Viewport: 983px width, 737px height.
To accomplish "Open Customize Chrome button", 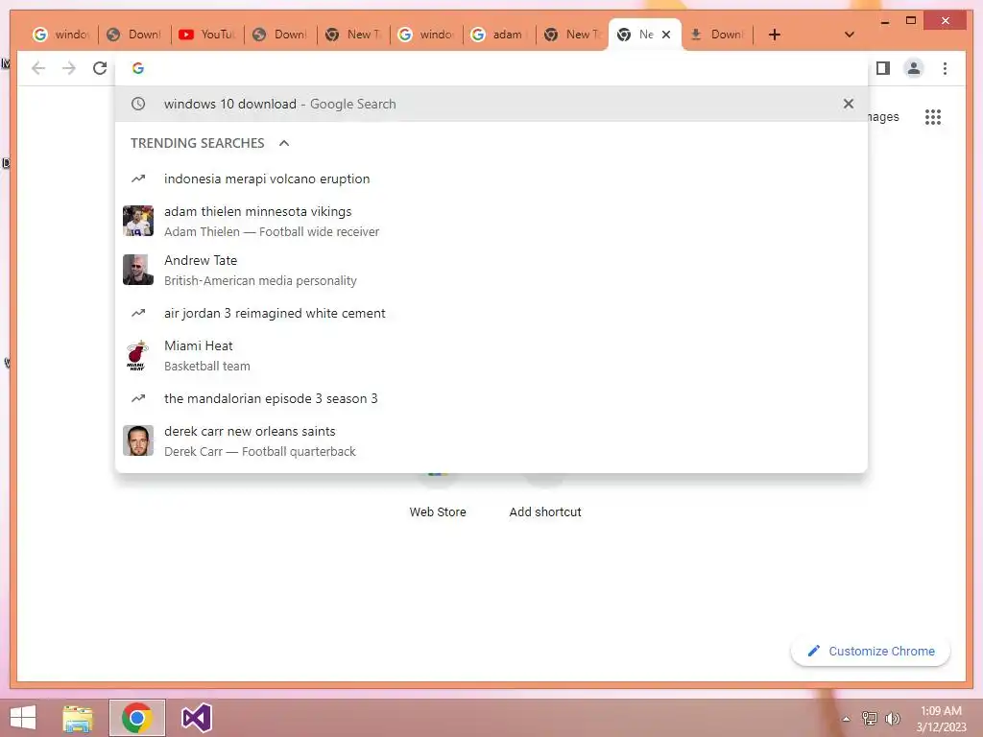I will [871, 652].
